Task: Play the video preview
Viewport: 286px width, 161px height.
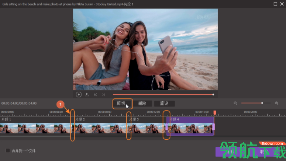Action: coord(79,95)
